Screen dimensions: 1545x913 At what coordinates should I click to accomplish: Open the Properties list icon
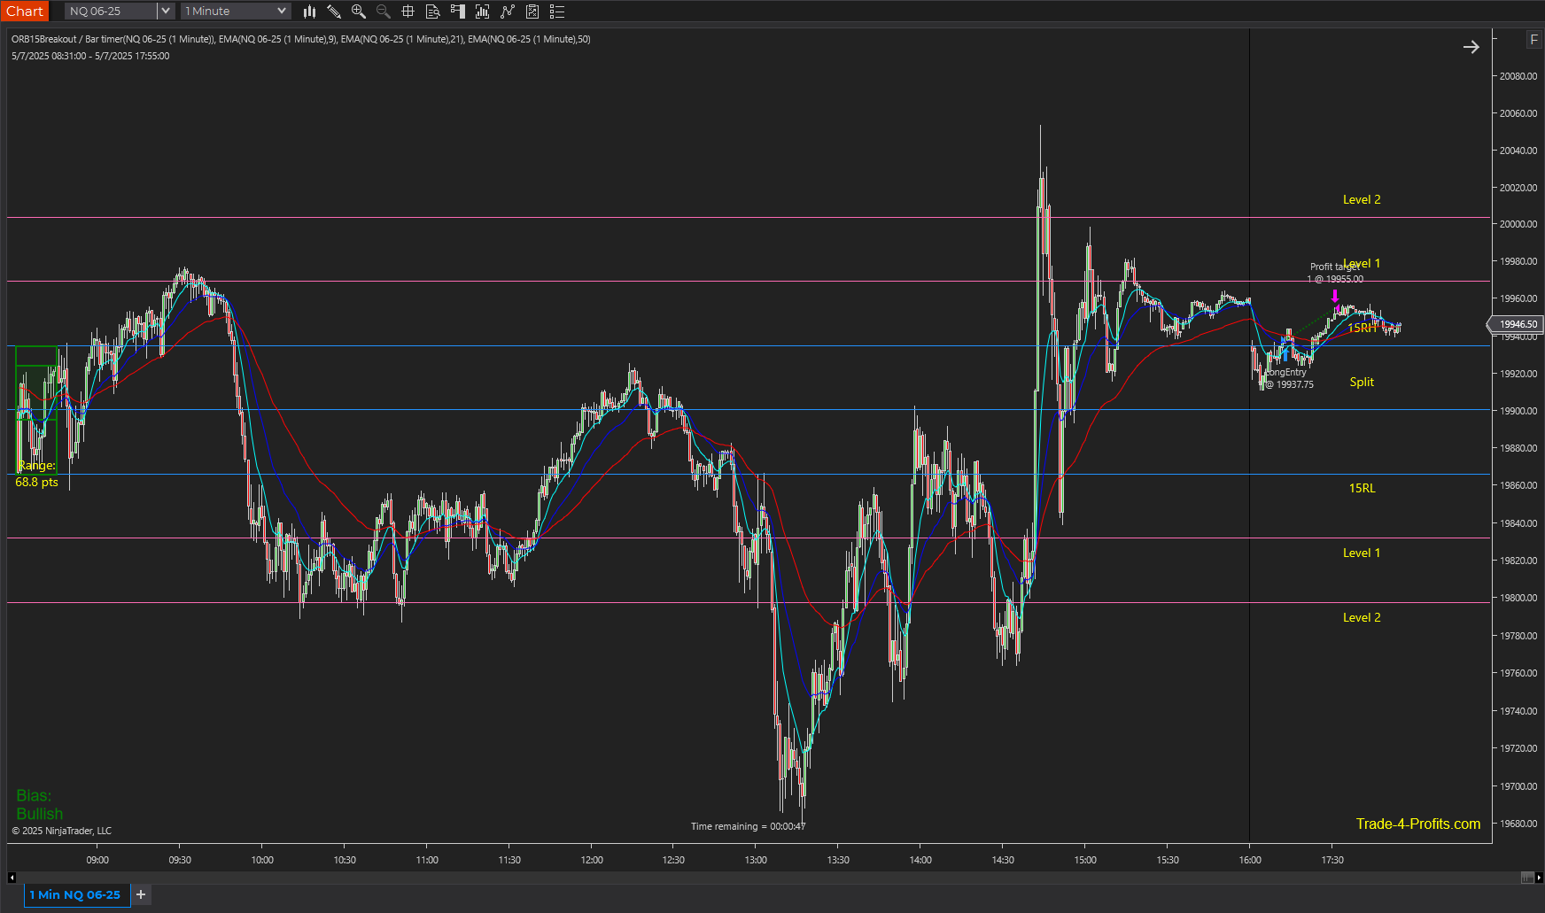point(557,12)
